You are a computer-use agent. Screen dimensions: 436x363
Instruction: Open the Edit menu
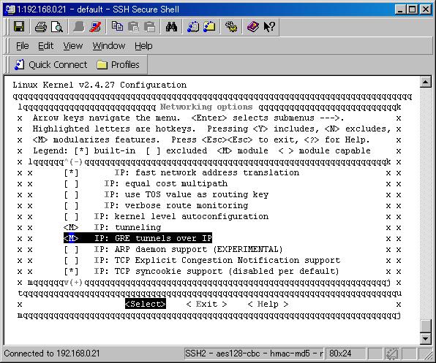click(x=45, y=46)
